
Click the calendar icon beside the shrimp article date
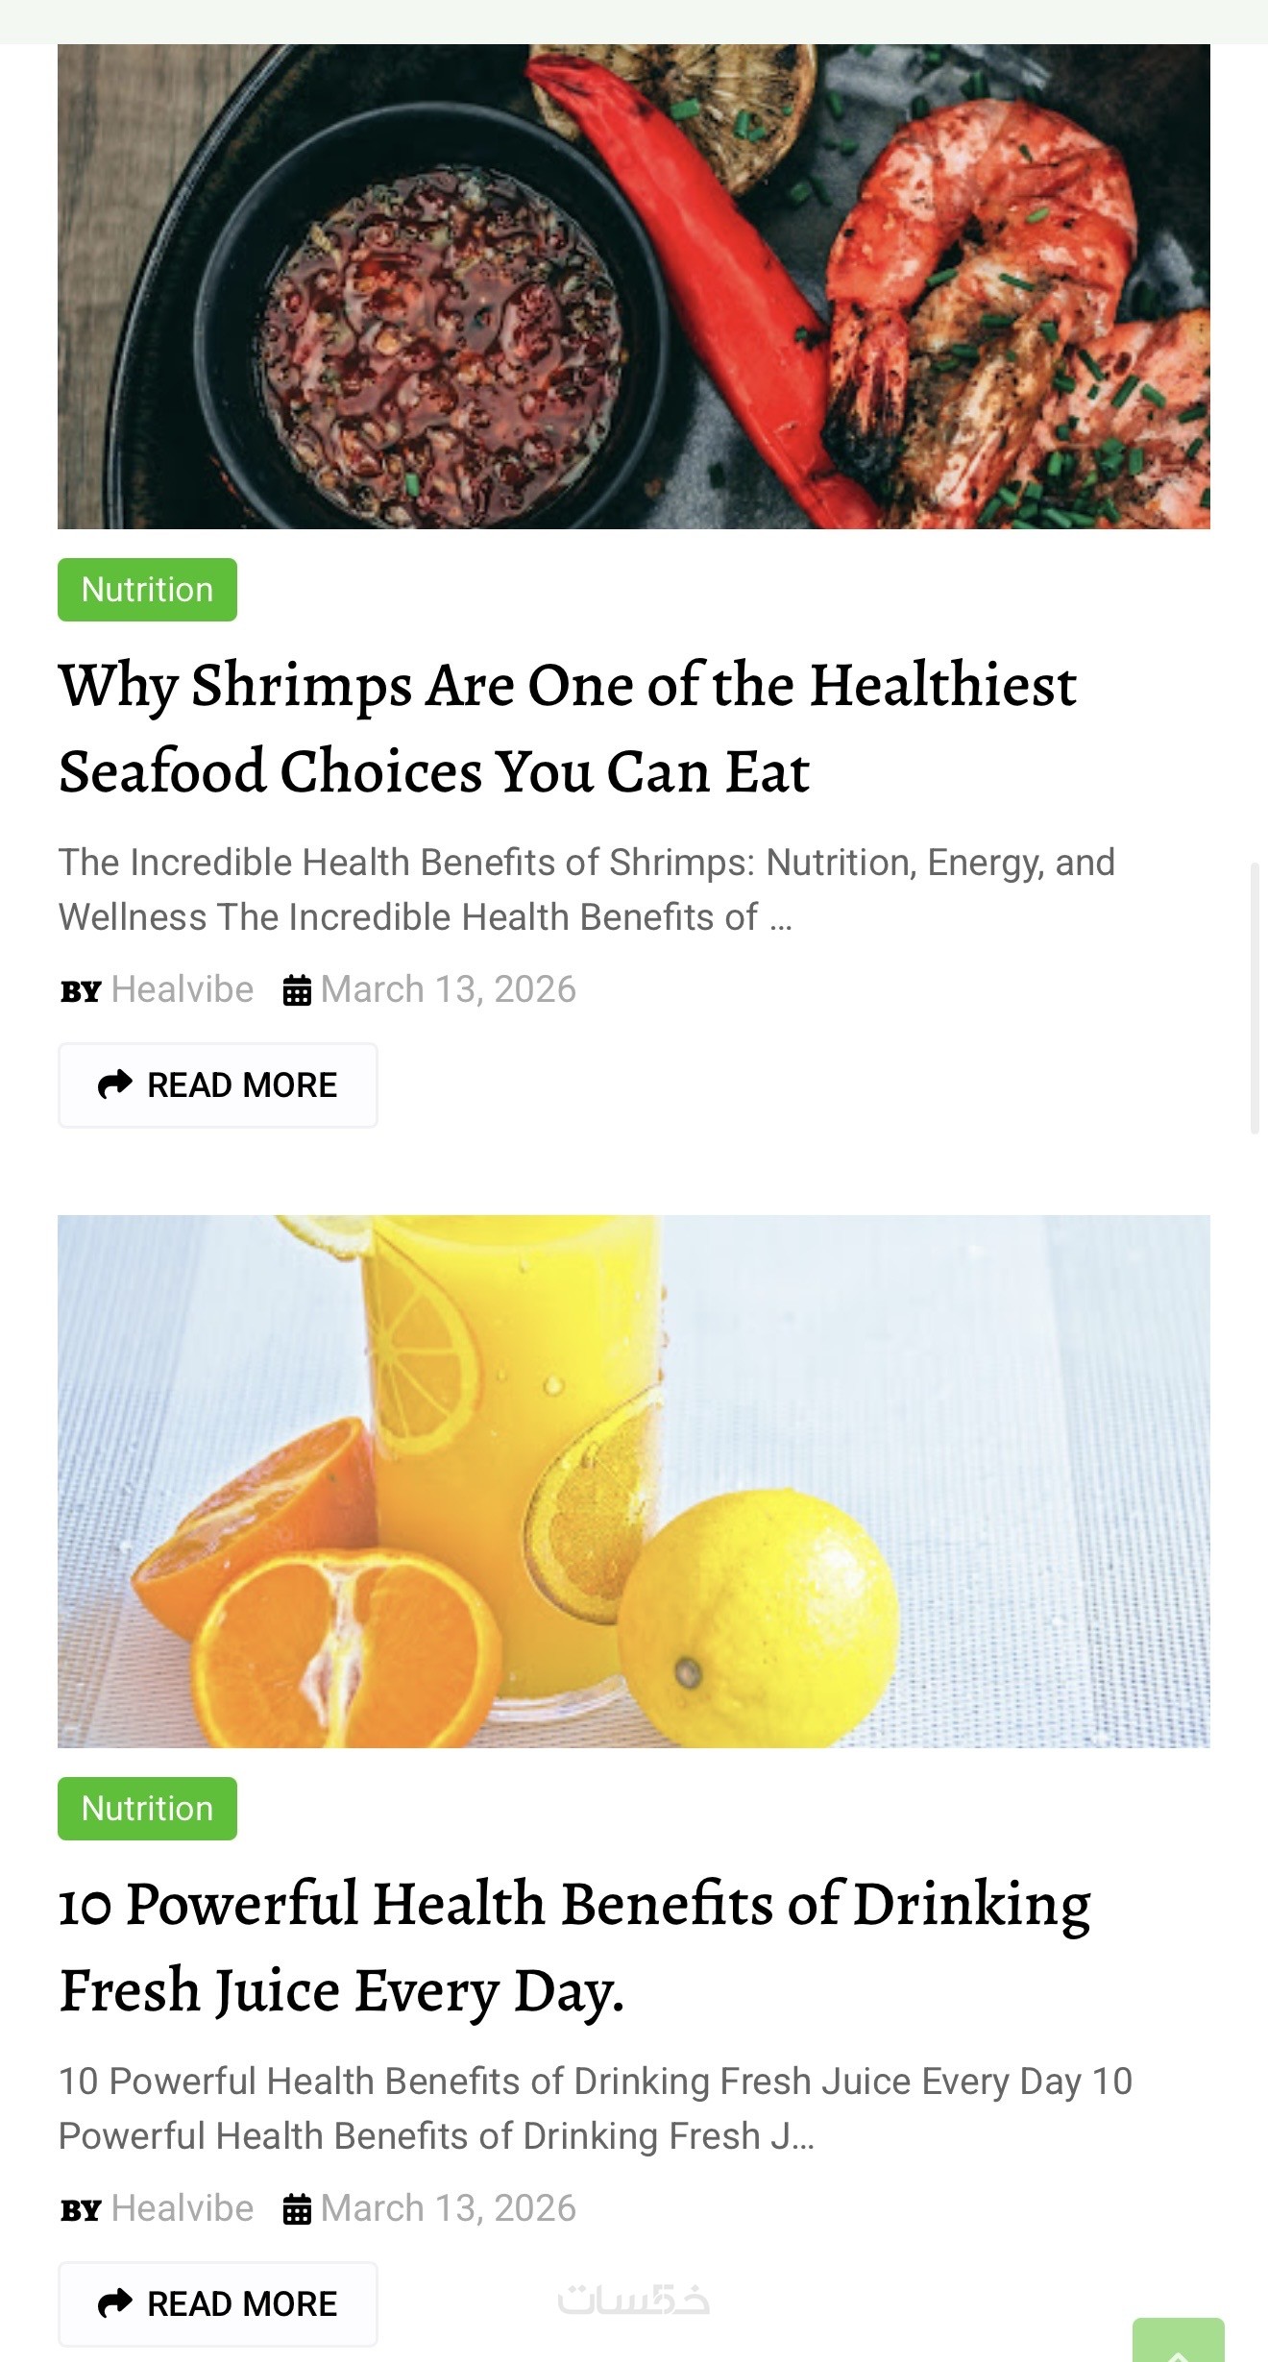[x=297, y=990]
